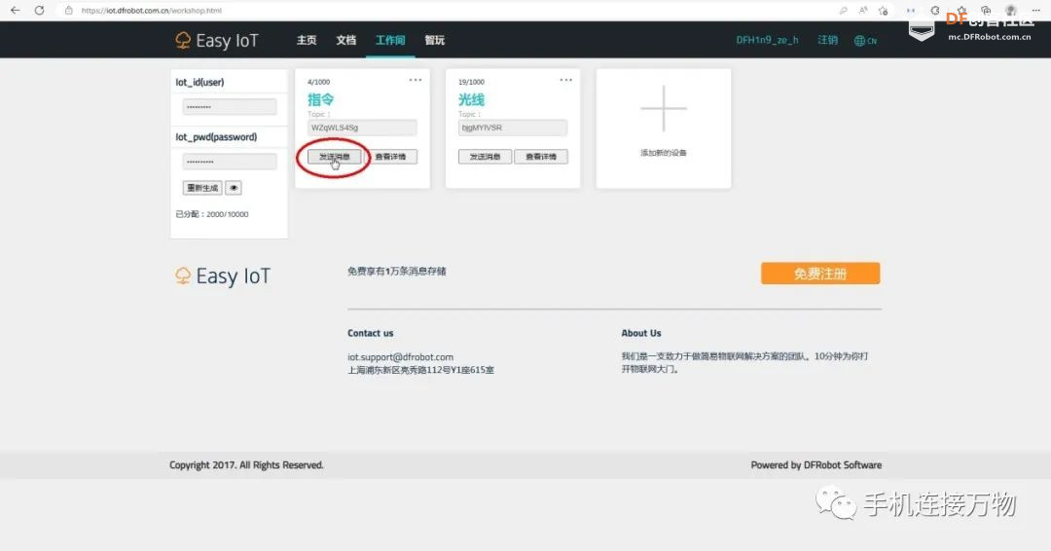Click the lock icon beside the URL

point(68,11)
